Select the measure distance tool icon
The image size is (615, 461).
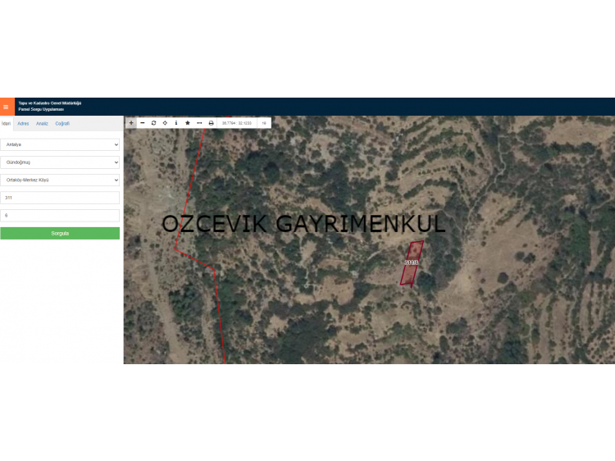tap(199, 123)
